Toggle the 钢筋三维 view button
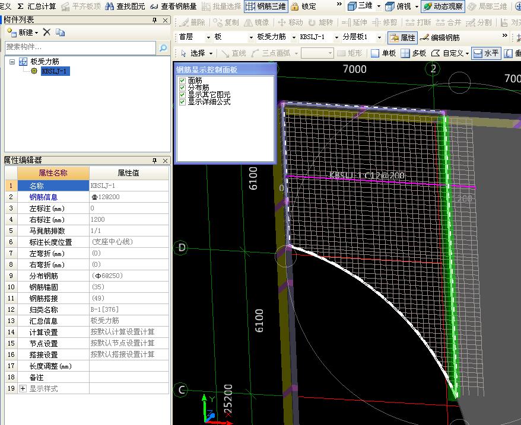521x425 pixels. pos(266,6)
